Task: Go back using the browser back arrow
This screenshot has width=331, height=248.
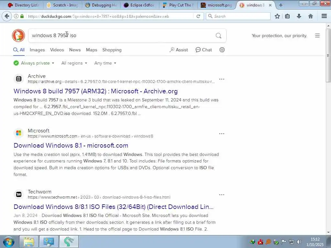Action: (7, 16)
